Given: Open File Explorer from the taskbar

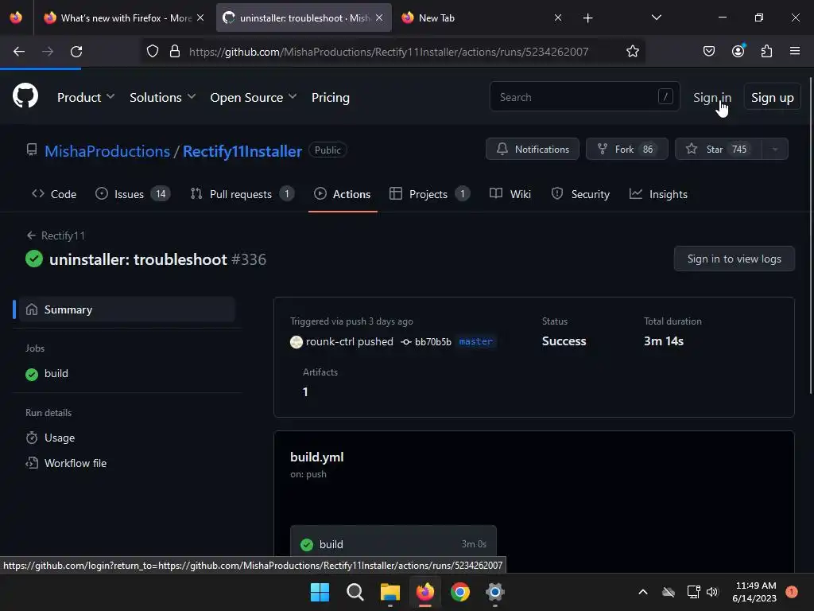Looking at the screenshot, I should pos(390,592).
